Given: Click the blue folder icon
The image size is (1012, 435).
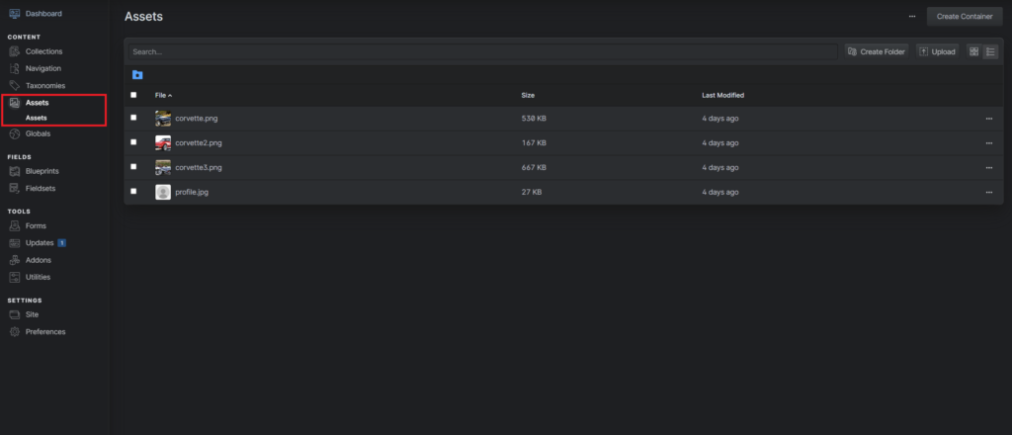Looking at the screenshot, I should point(137,75).
